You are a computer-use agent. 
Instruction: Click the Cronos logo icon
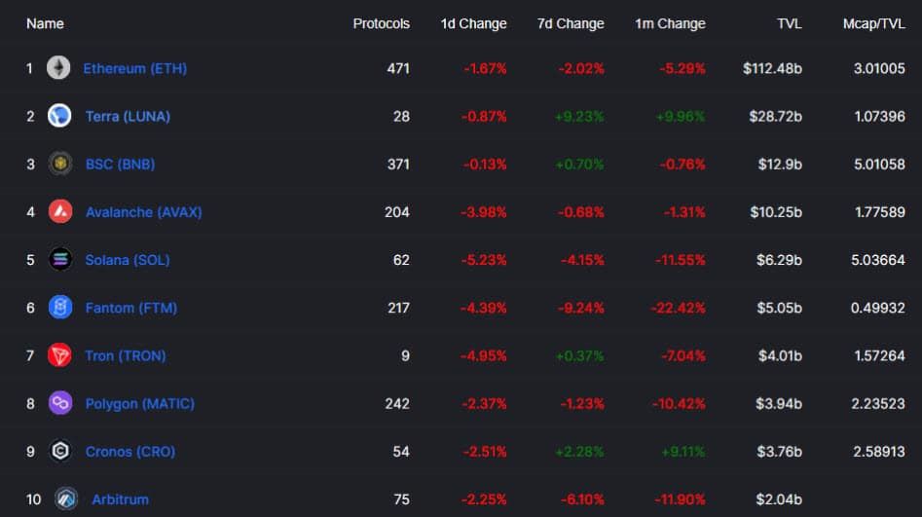coord(60,451)
